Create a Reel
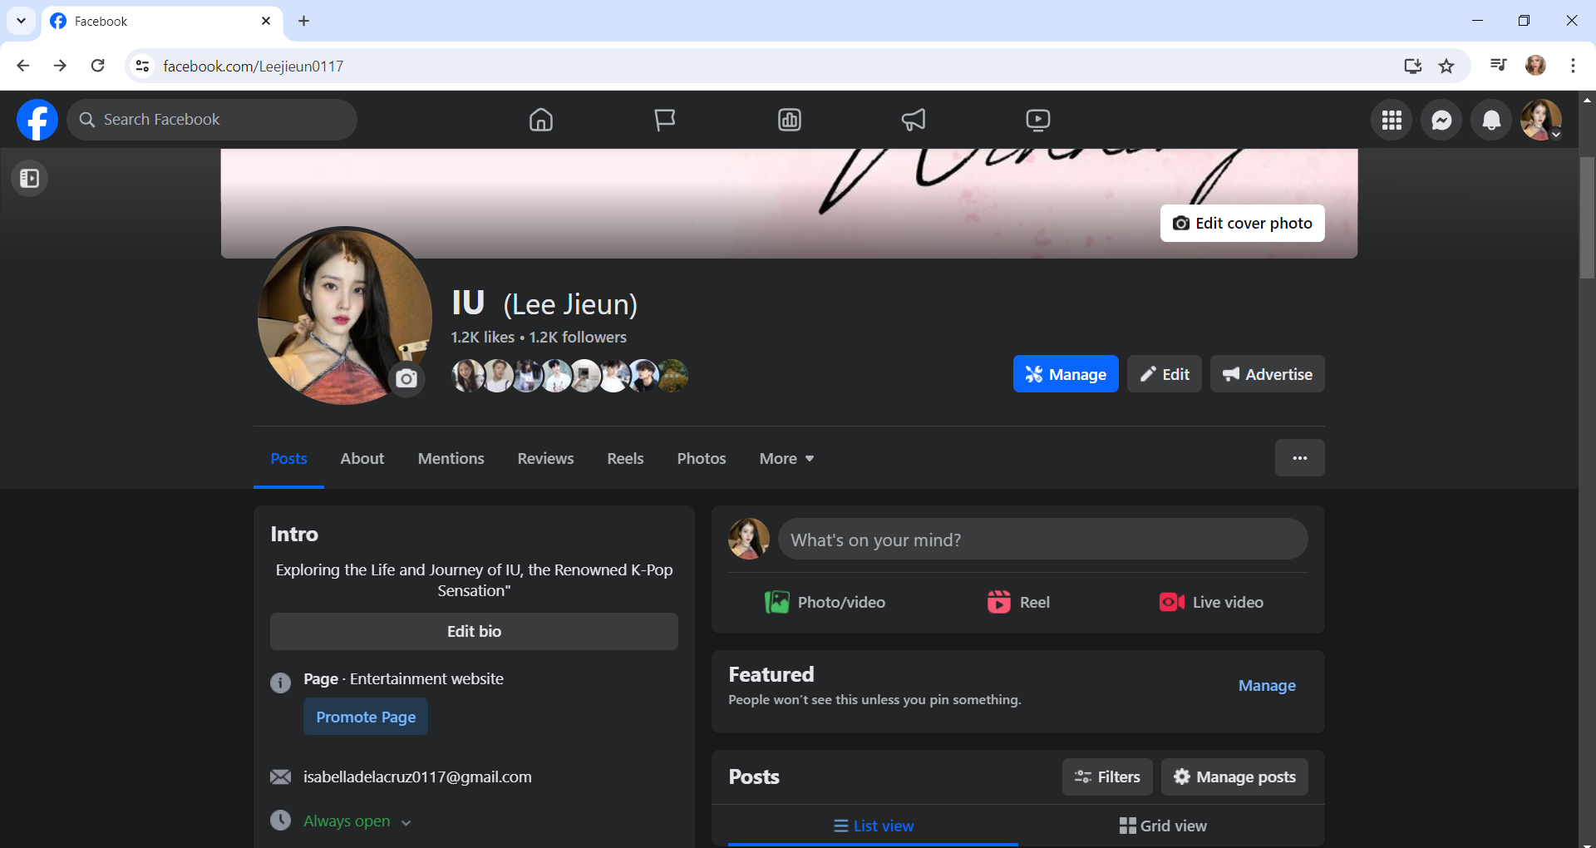The width and height of the screenshot is (1596, 848). click(x=1018, y=602)
